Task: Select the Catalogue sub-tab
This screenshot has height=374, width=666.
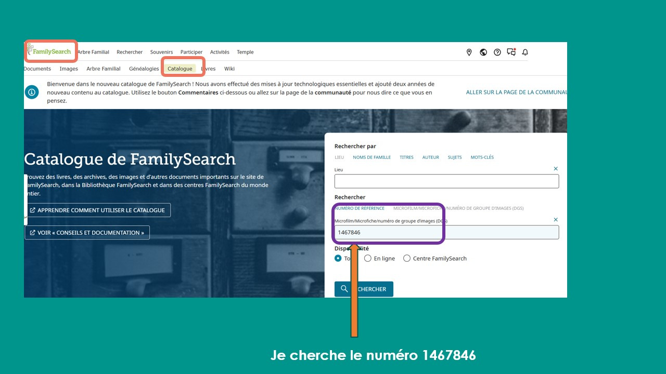Action: 180,69
